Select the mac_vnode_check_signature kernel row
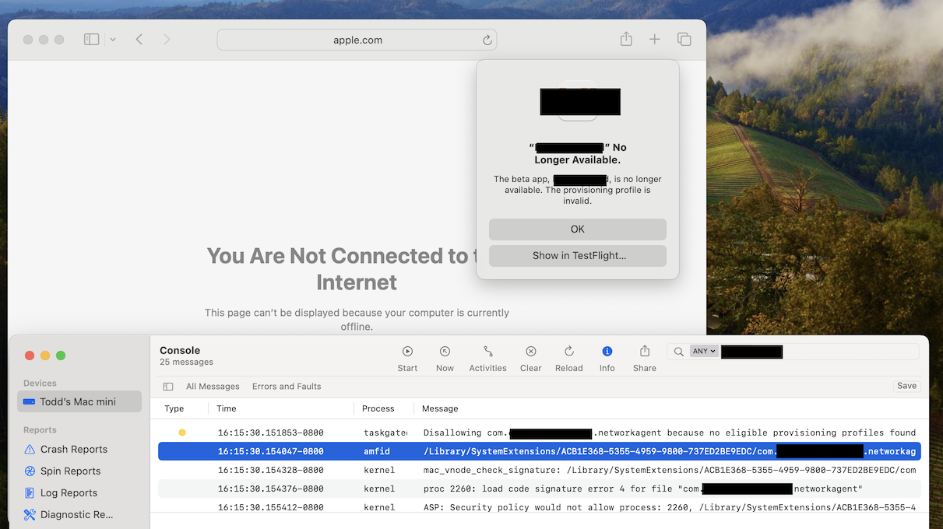The width and height of the screenshot is (943, 529). (x=539, y=470)
